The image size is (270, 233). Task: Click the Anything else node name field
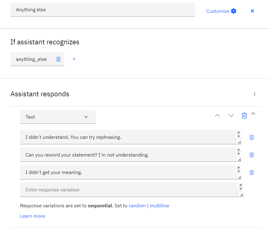click(x=103, y=9)
